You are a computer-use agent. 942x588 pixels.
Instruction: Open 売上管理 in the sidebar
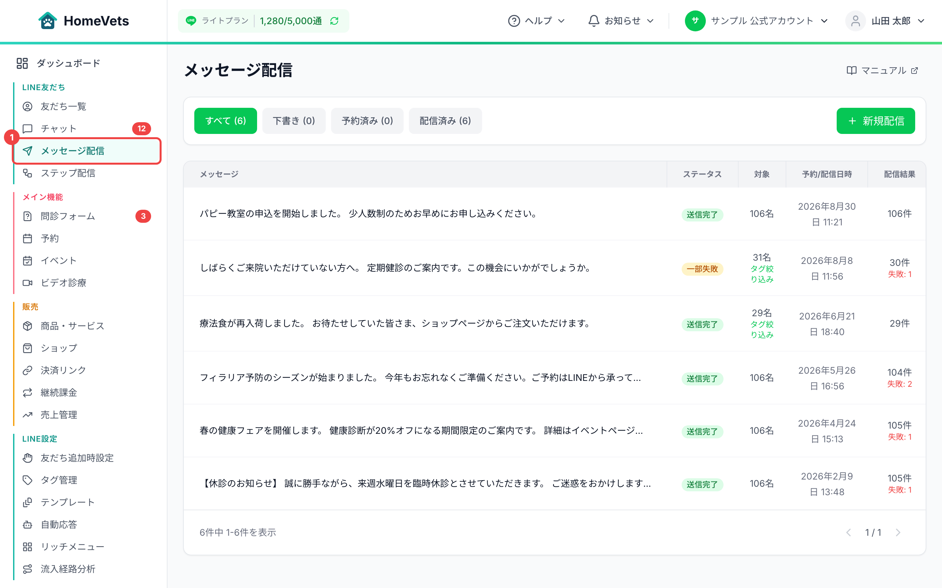click(50, 415)
